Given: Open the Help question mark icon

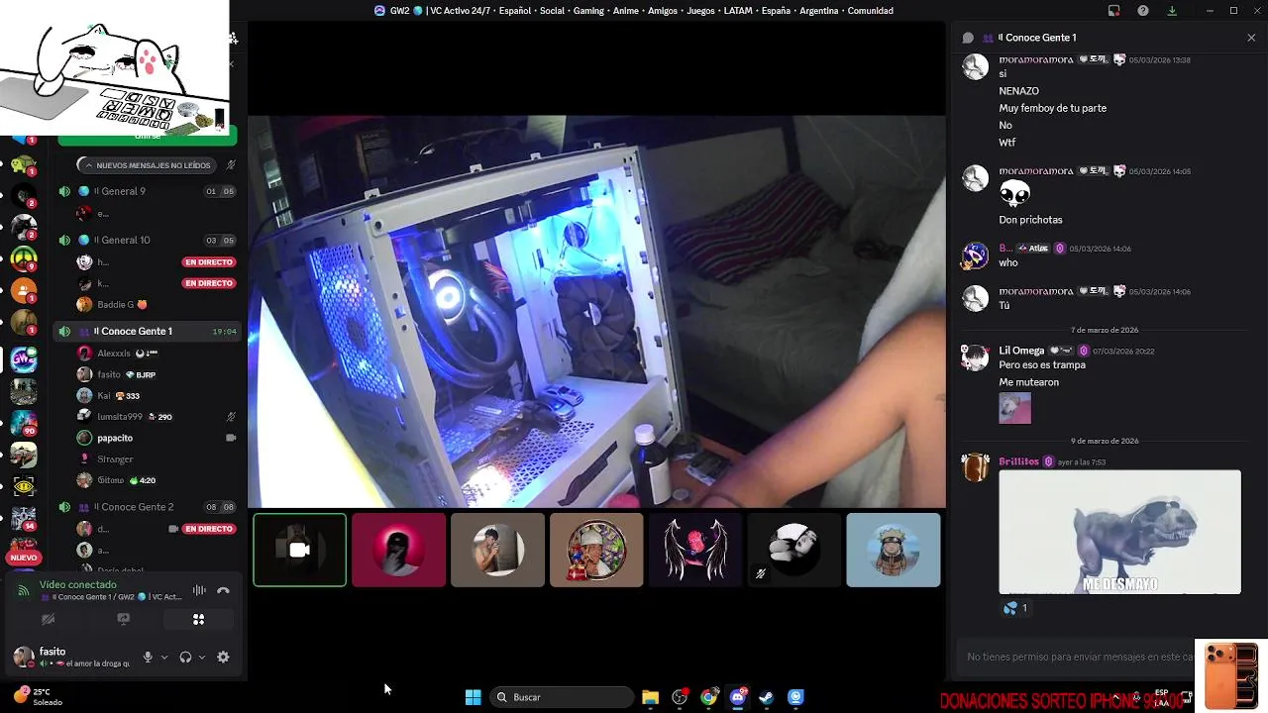Looking at the screenshot, I should 1143,11.
